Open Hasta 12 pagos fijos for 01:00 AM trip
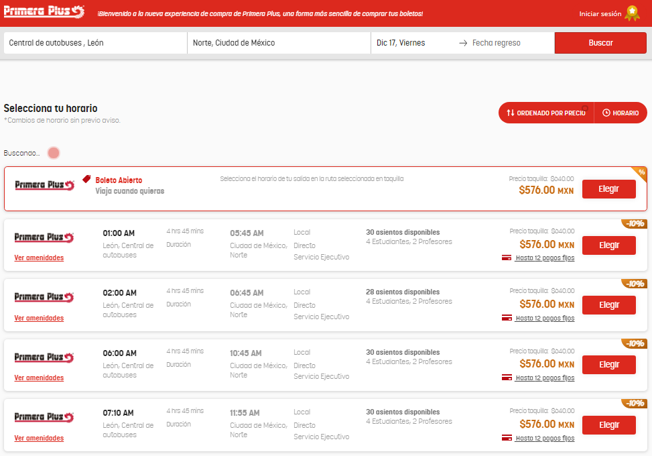The image size is (652, 456). click(x=545, y=258)
